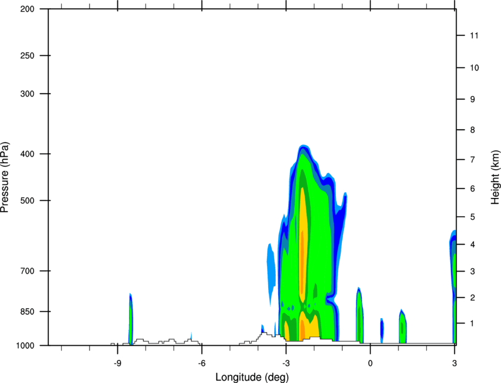Click the 'Longitude (deg)' axis title

coord(252,377)
